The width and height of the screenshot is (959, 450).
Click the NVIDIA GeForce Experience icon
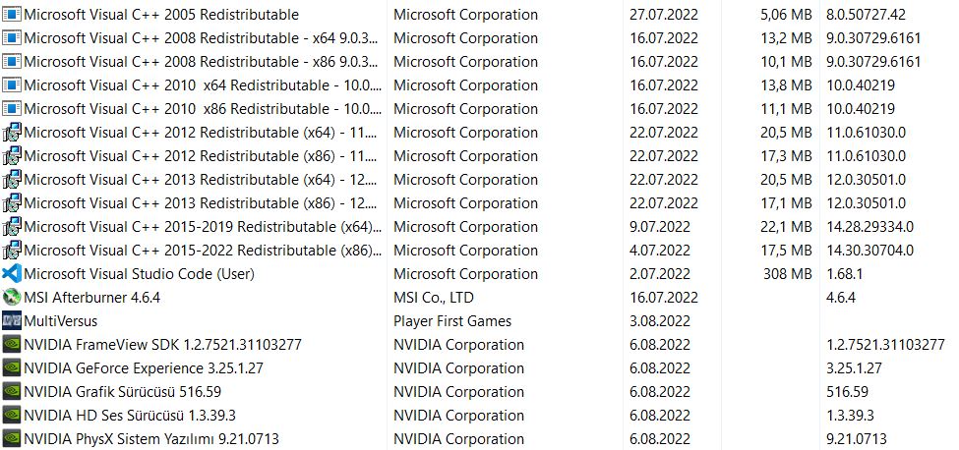coord(12,368)
